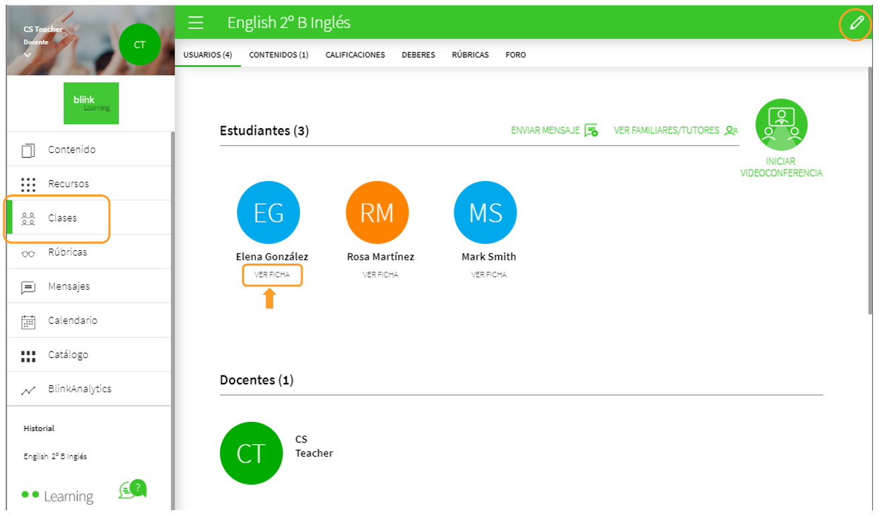Viewport: 879px width, 517px height.
Task: Go to the Deberes tab
Action: (x=418, y=55)
